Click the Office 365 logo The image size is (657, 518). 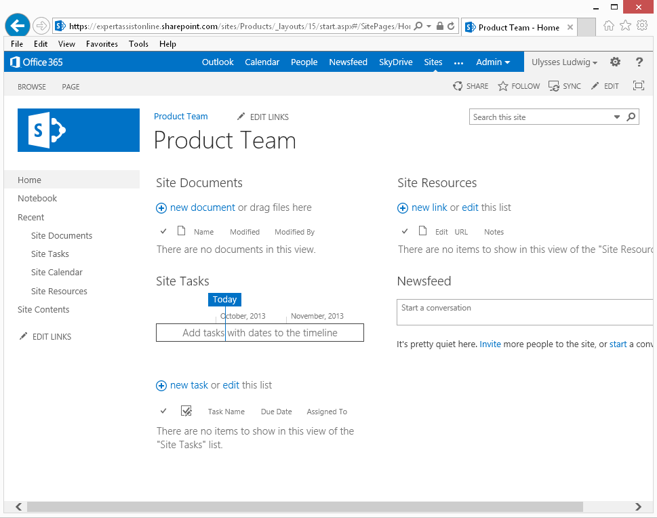pyautogui.click(x=37, y=62)
